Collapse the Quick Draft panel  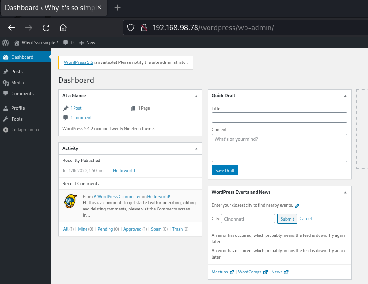click(x=345, y=96)
